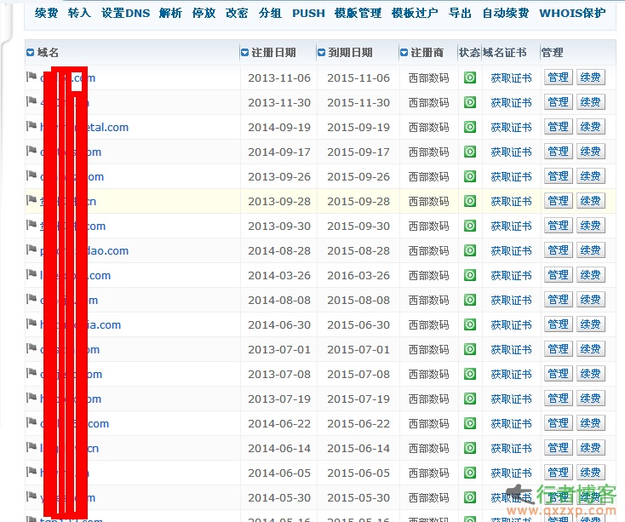This screenshot has width=625, height=522.
Task: Choose 停放 in the action bar
Action: tap(204, 13)
